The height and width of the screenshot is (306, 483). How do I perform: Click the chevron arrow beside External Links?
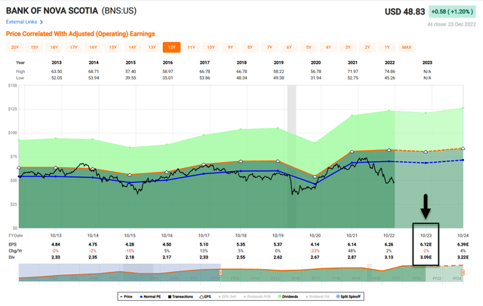click(x=42, y=22)
